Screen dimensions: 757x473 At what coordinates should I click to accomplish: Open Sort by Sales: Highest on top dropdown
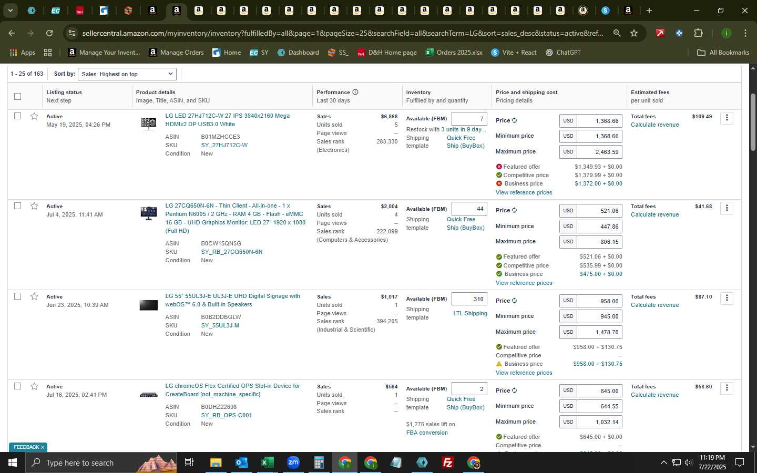127,74
